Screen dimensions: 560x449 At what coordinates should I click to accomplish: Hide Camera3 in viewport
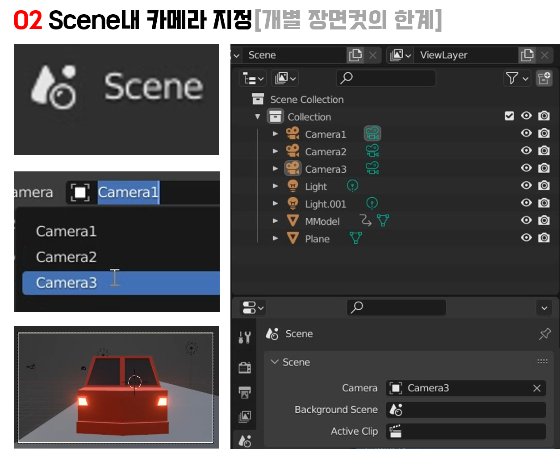point(527,168)
